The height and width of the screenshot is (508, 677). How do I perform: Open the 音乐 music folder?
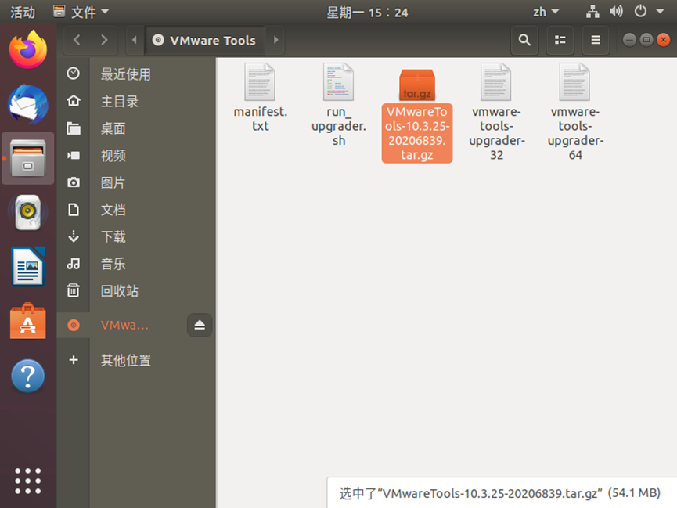tap(136, 264)
